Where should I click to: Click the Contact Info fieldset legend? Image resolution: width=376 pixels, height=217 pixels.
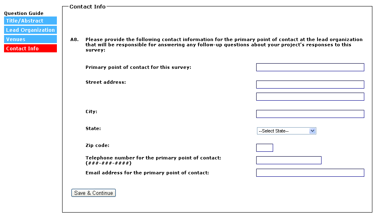pos(88,6)
